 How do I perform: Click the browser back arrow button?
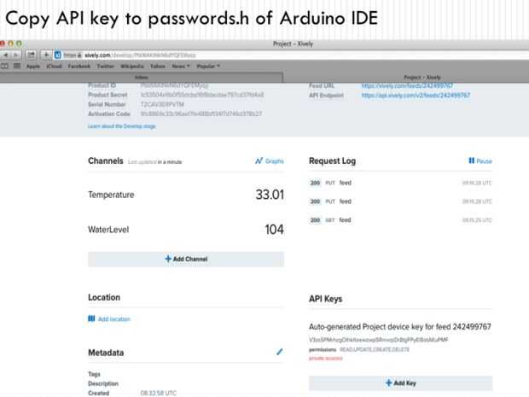click(x=6, y=54)
